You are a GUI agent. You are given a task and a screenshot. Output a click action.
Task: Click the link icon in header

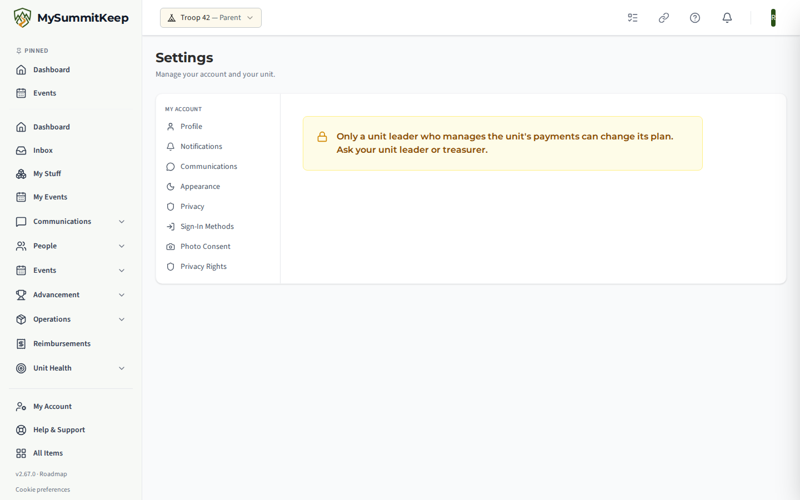coord(664,18)
